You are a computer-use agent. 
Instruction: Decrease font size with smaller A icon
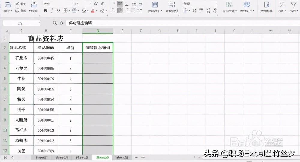tap(103, 4)
